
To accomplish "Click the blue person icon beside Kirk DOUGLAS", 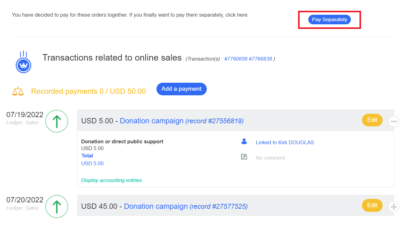I will 244,141.
